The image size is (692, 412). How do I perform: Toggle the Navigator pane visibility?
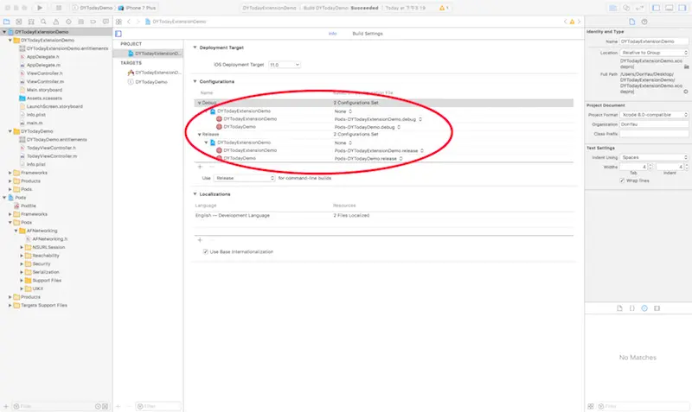[657, 8]
